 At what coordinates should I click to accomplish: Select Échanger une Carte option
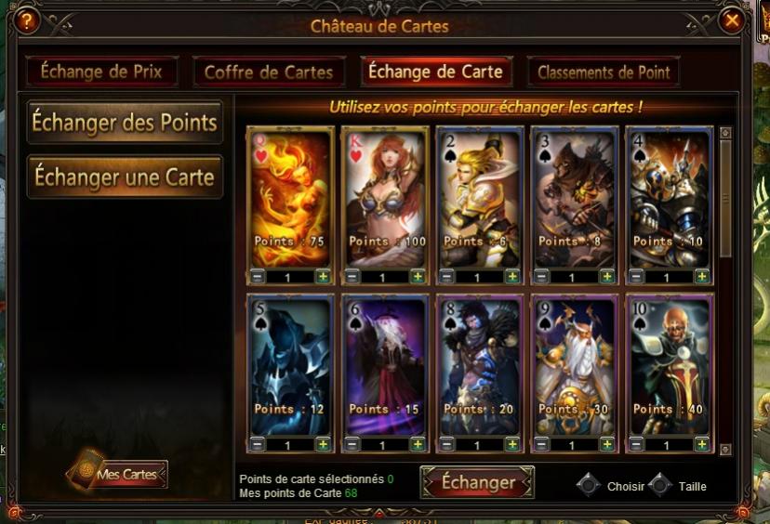(125, 177)
